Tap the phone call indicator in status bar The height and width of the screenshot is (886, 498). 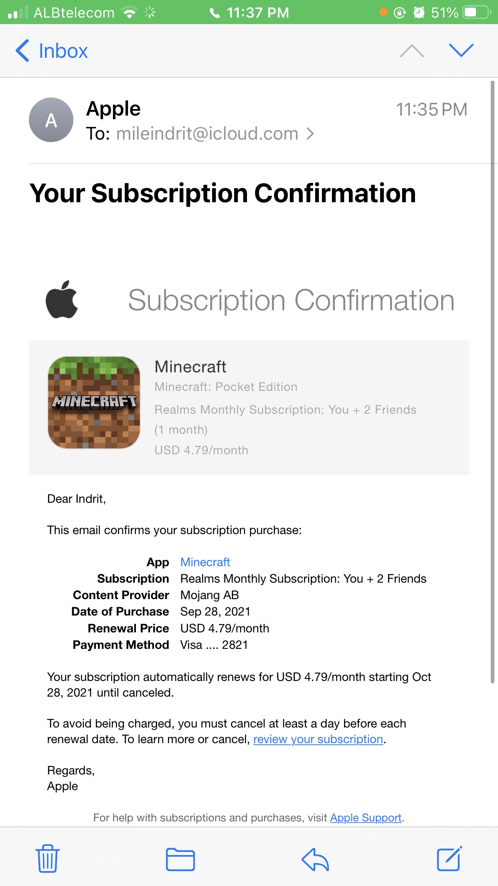point(215,13)
